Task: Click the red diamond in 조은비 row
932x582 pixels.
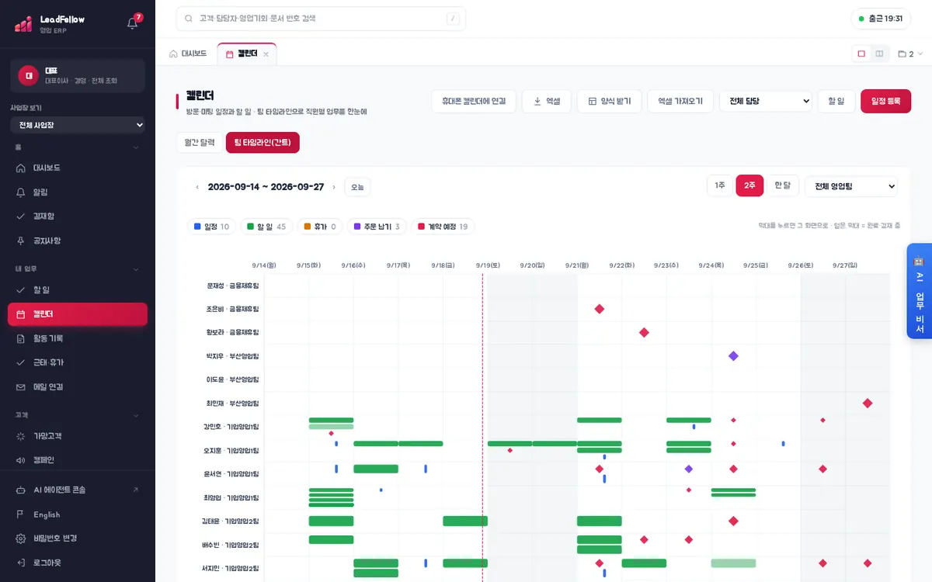Action: pyautogui.click(x=599, y=309)
